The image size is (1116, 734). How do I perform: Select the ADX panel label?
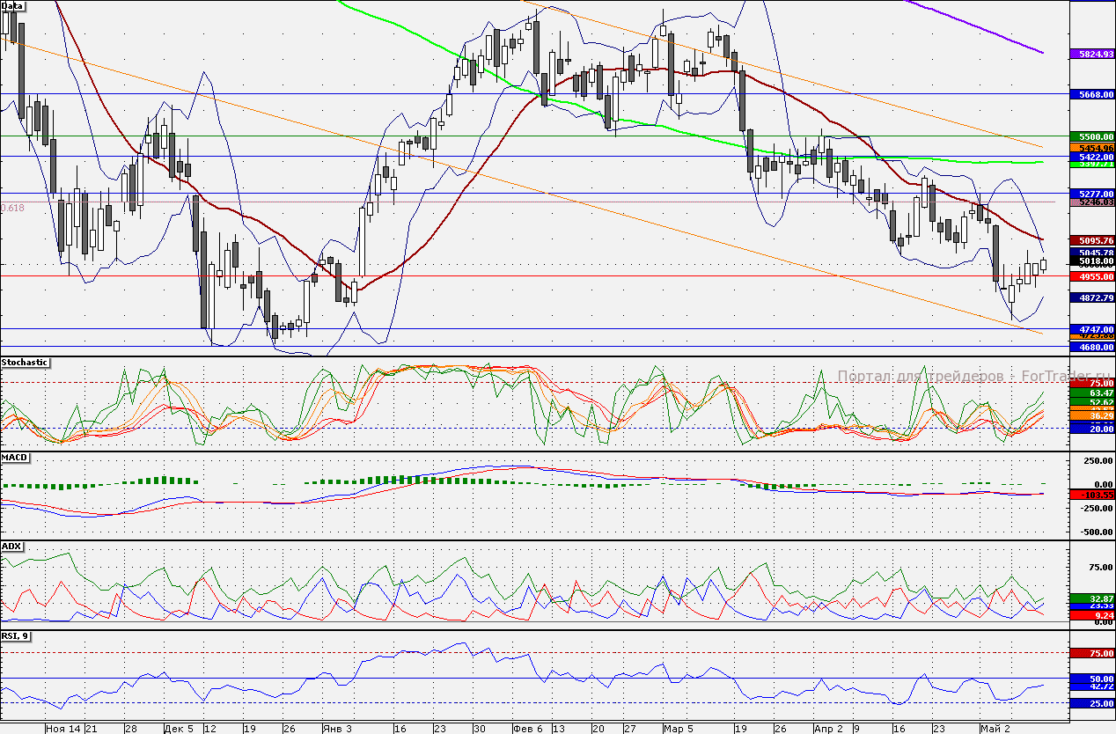click(11, 547)
